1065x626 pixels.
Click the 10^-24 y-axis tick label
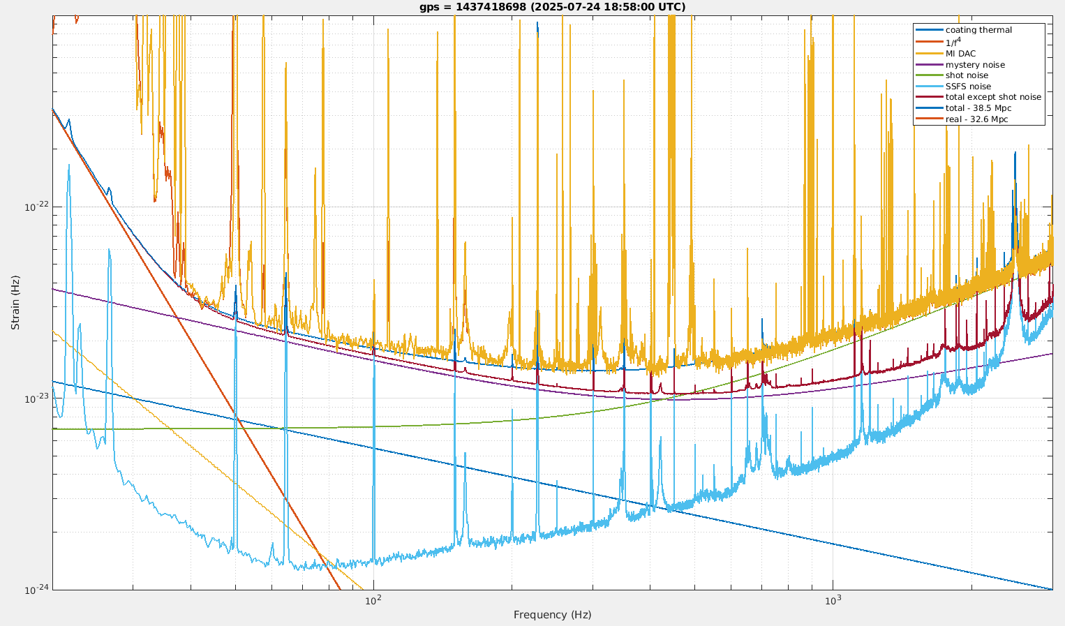tap(36, 589)
